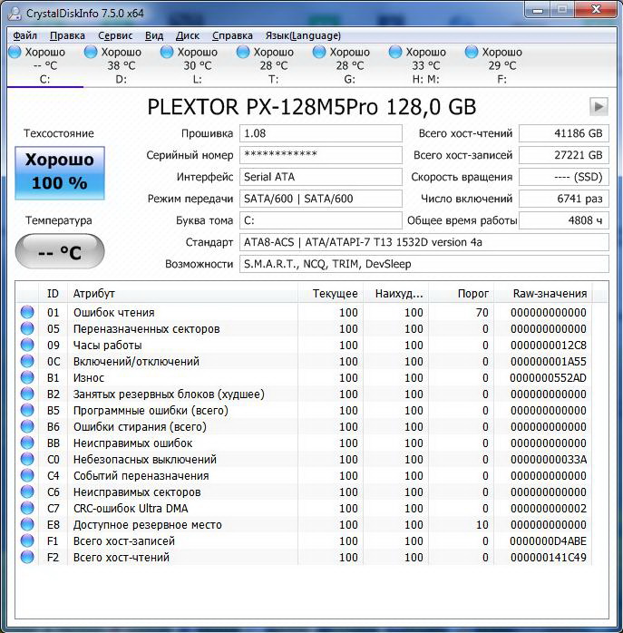Click the Возможности S.M.A.R.T. field

423,264
